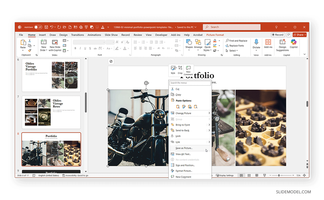Toggle the AutoSave switch
The height and width of the screenshot is (200, 324).
pos(38,27)
